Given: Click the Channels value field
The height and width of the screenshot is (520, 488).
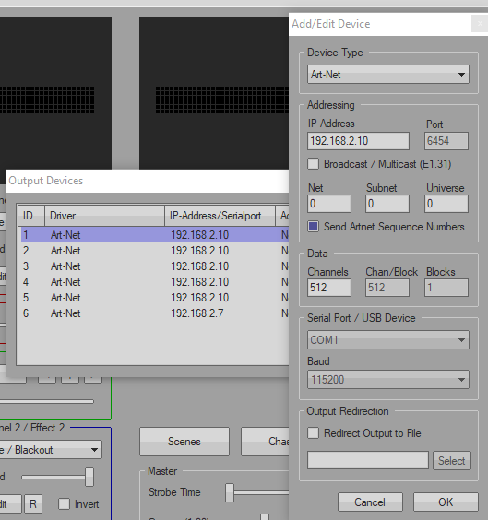Looking at the screenshot, I should (329, 288).
